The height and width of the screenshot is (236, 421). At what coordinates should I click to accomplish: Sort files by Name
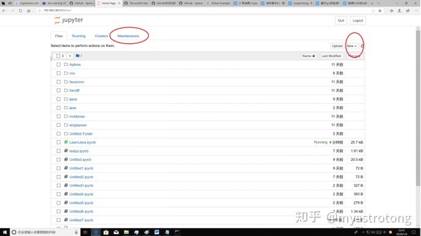point(309,56)
